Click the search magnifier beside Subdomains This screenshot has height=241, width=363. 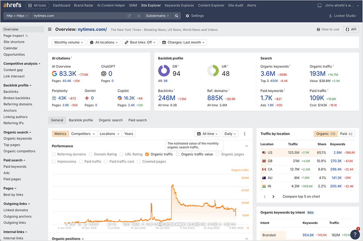pyautogui.click(x=177, y=16)
